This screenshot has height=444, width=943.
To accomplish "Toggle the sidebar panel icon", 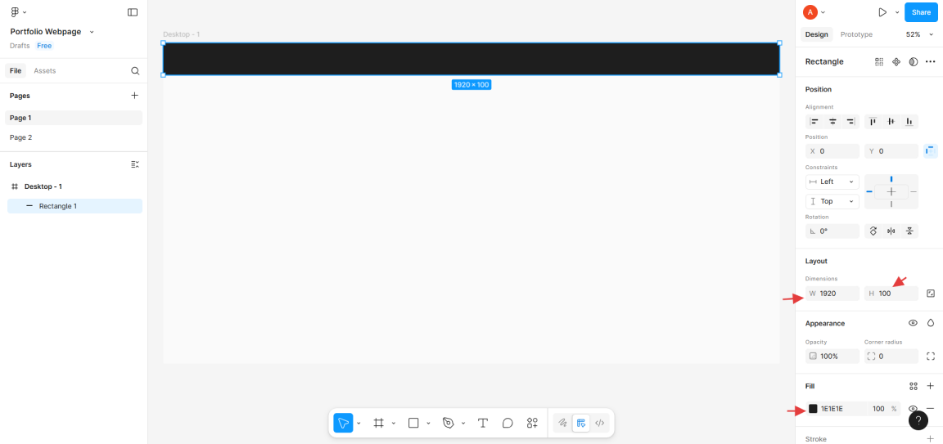I will point(133,12).
